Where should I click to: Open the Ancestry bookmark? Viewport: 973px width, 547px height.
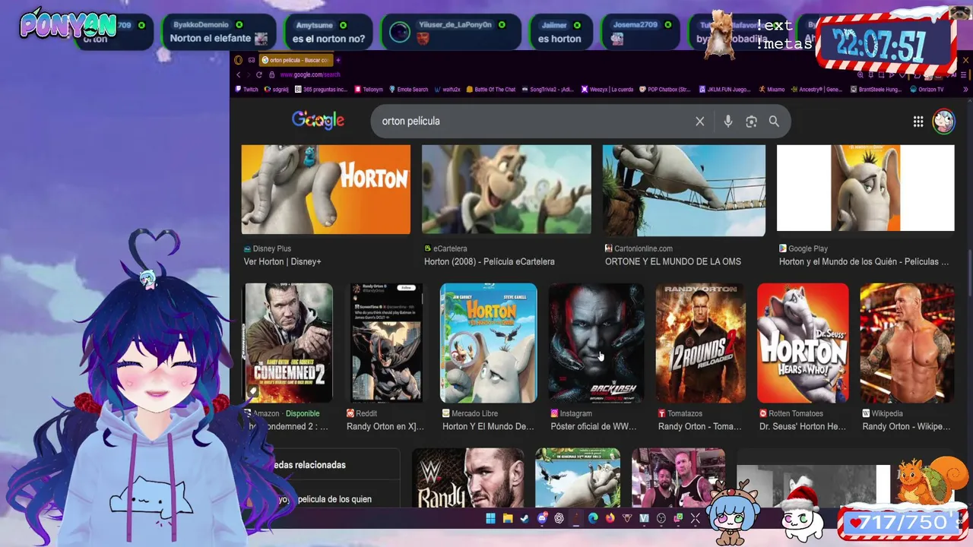[816, 90]
